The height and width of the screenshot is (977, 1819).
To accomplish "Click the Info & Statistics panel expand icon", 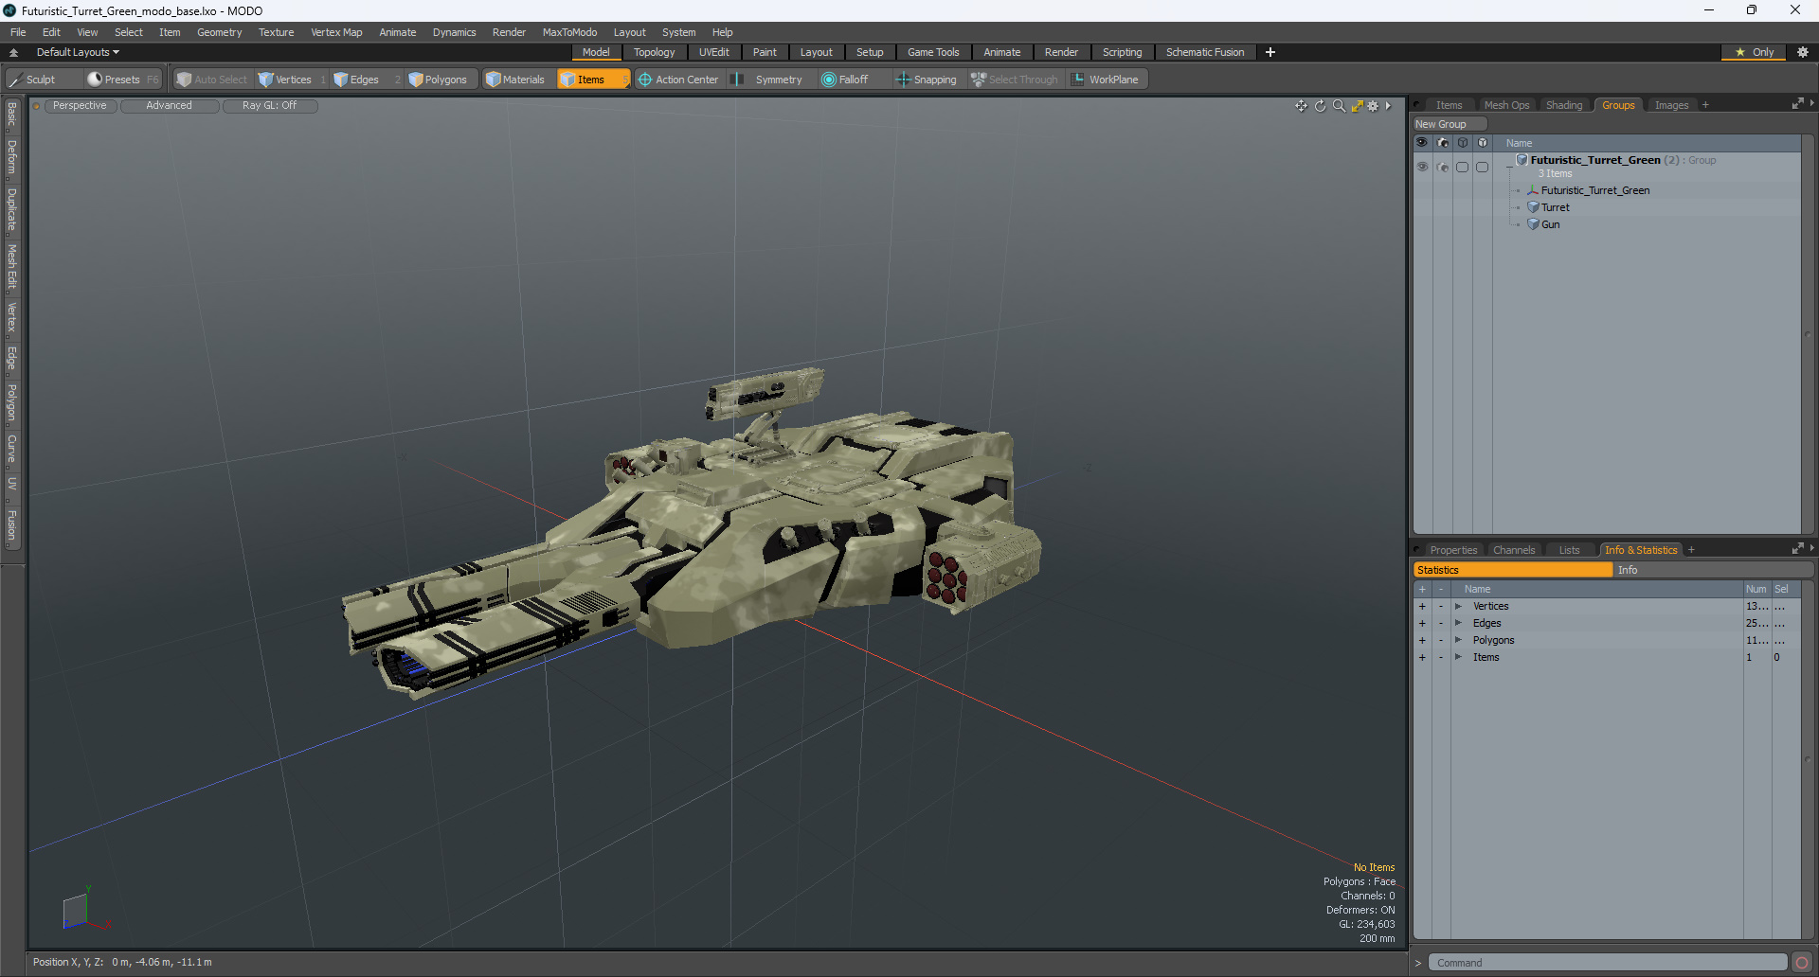I will 1797,549.
